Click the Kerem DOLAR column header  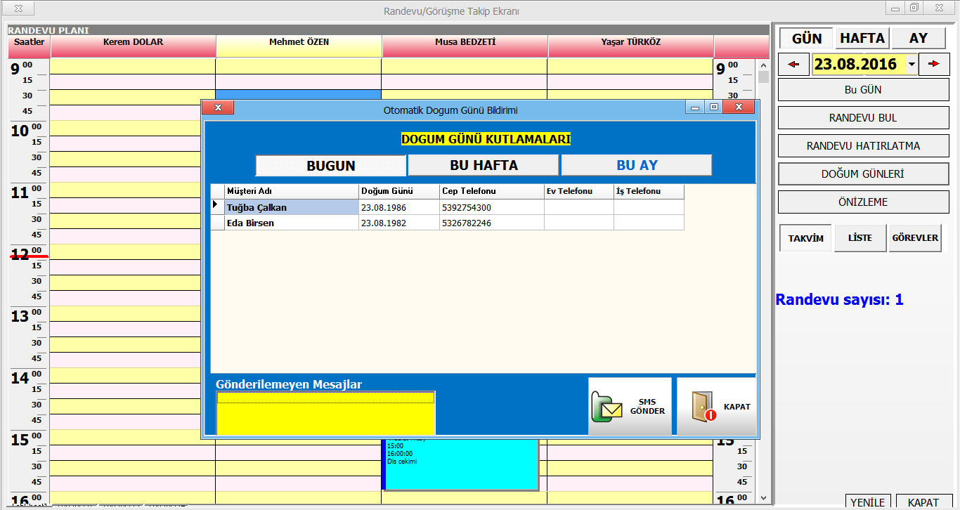[133, 46]
